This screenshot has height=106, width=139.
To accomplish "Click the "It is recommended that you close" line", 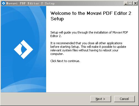I will click(x=86, y=43).
